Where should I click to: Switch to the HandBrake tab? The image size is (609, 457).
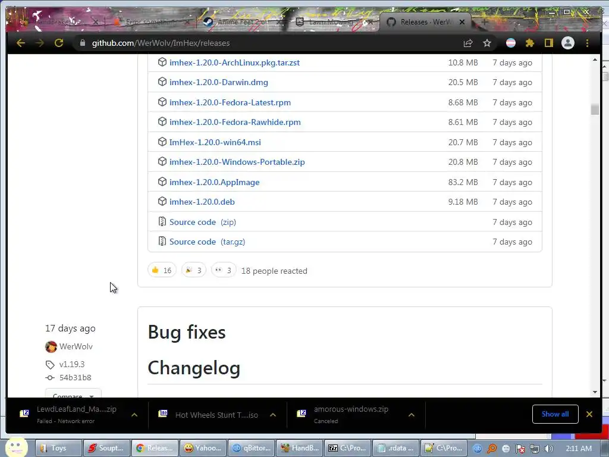(58, 22)
